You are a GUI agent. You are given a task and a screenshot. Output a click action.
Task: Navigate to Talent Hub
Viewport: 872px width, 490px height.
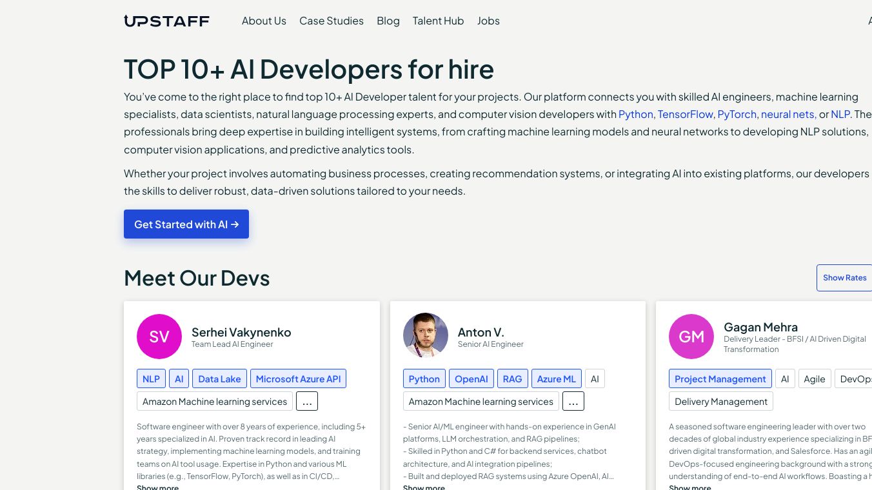click(x=439, y=21)
